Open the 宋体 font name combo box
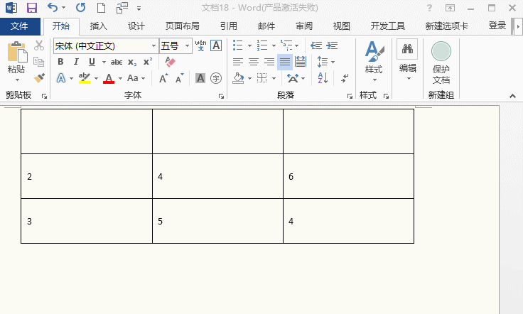The image size is (523, 314). coord(106,45)
